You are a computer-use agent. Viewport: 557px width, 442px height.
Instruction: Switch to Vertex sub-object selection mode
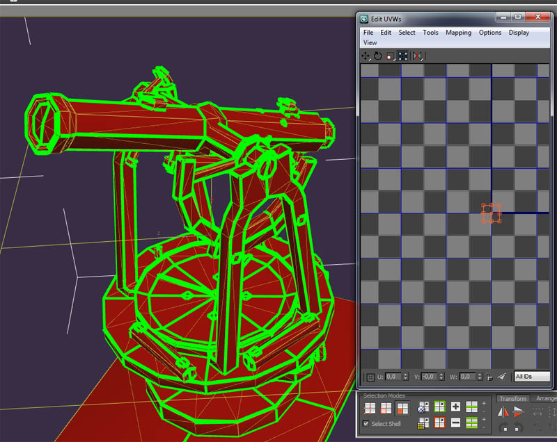370,408
